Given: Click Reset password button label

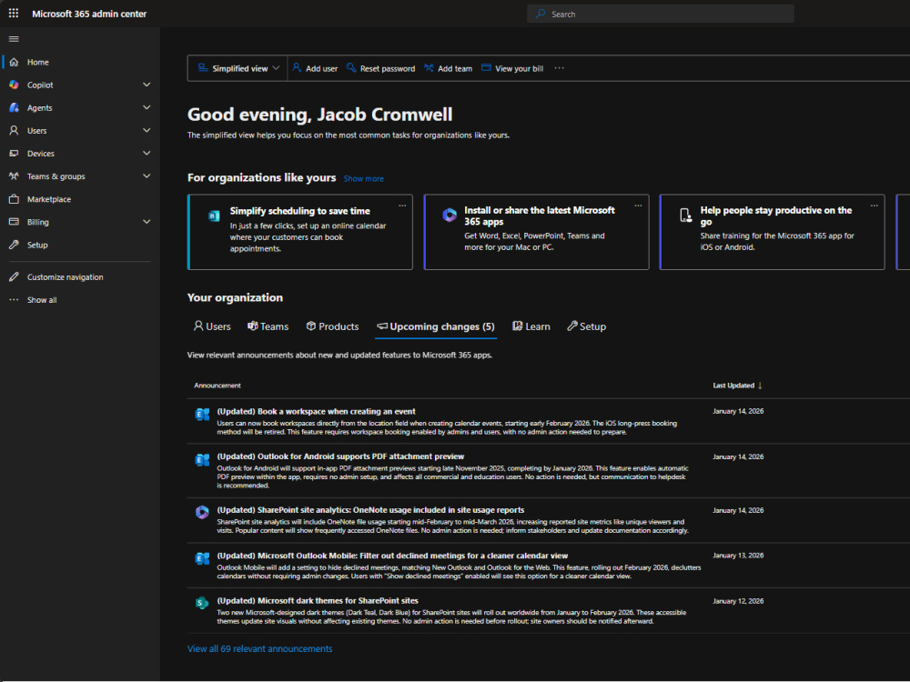Looking at the screenshot, I should point(387,68).
